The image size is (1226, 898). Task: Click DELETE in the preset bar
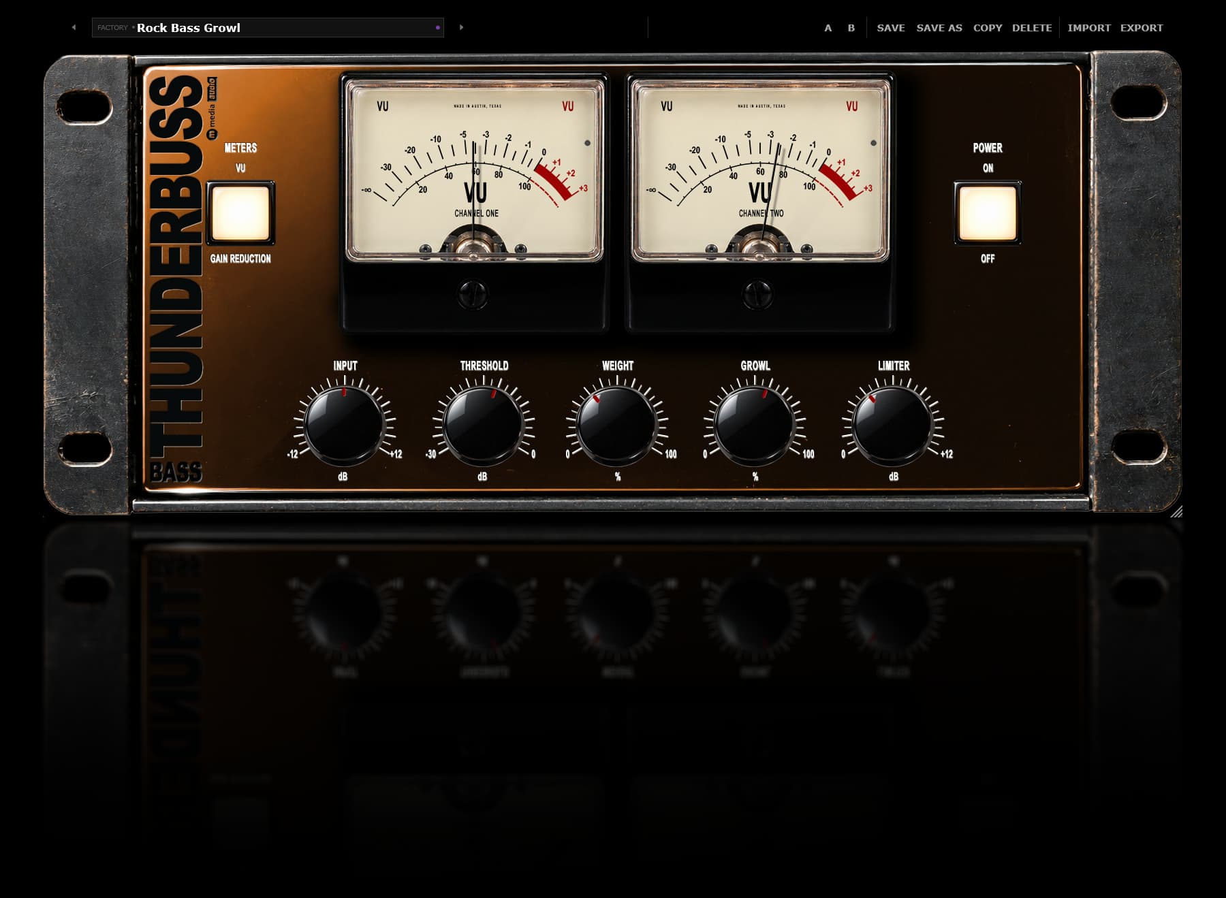click(1032, 28)
